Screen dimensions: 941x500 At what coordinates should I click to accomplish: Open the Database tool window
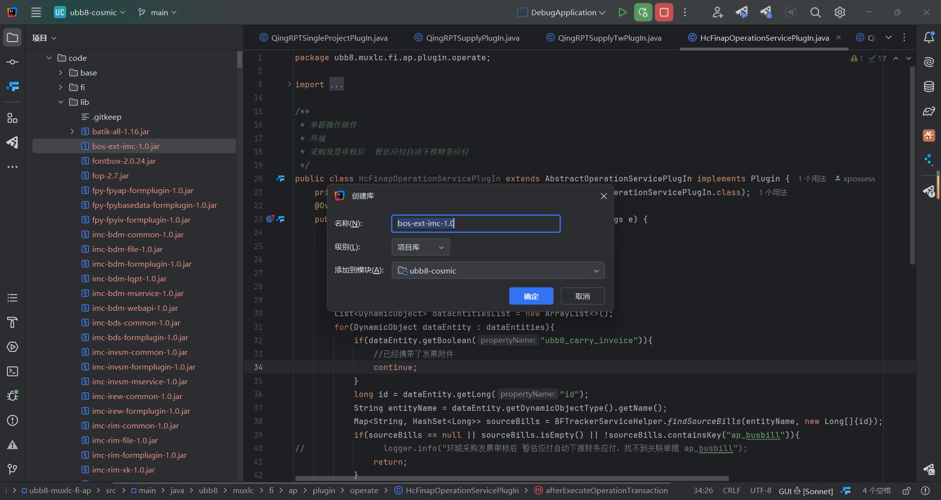929,87
